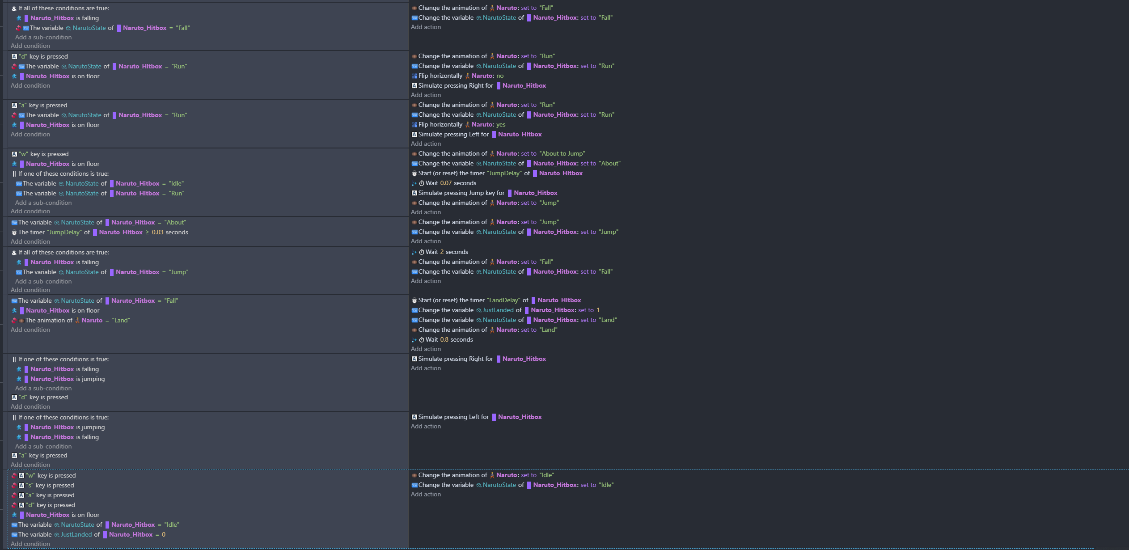Select the "About to Jump" animation name parameter
The width and height of the screenshot is (1129, 550).
coord(562,154)
